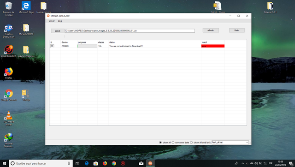Click the ROM folder path input field
The height and width of the screenshot is (167, 295).
pos(130,31)
